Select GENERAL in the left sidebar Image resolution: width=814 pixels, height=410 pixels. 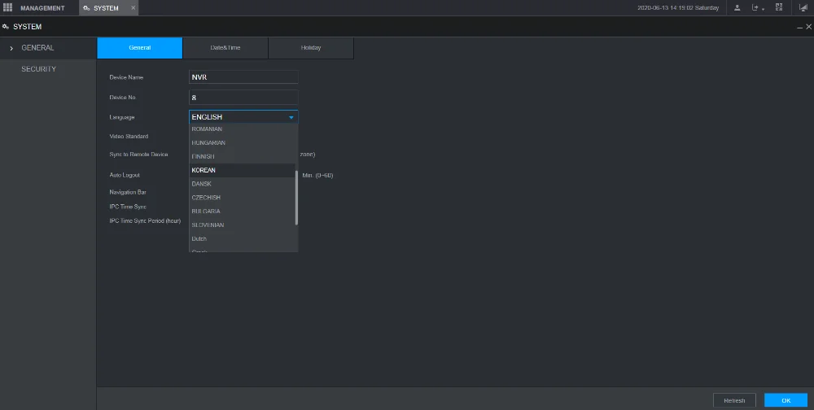coord(48,48)
